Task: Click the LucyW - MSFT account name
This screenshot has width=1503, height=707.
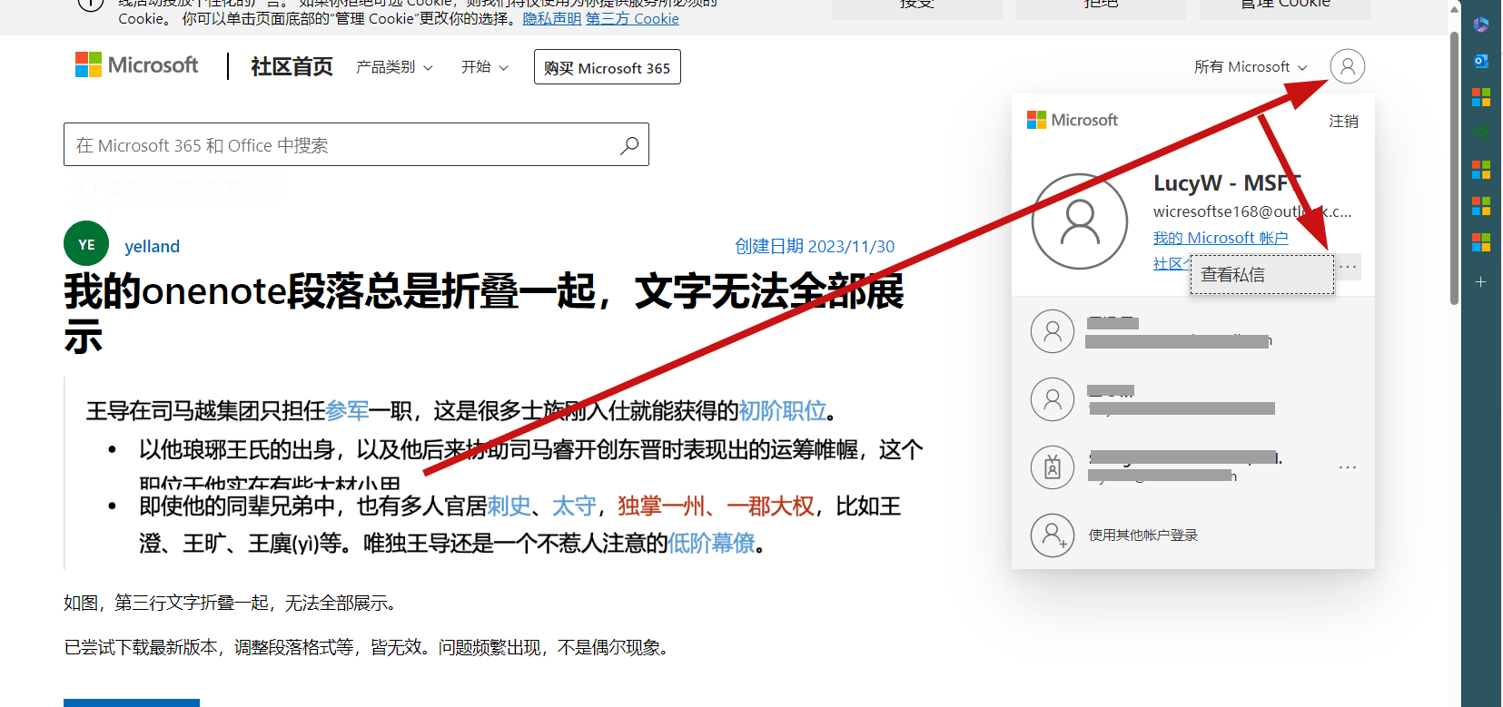Action: [x=1227, y=183]
